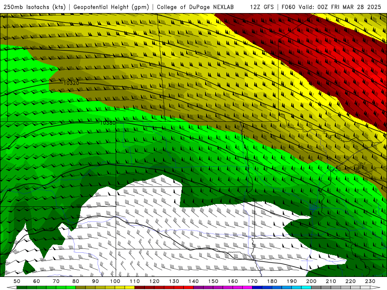Click the '12Z GFS' model run label
The width and height of the screenshot is (387, 290).
262,7
